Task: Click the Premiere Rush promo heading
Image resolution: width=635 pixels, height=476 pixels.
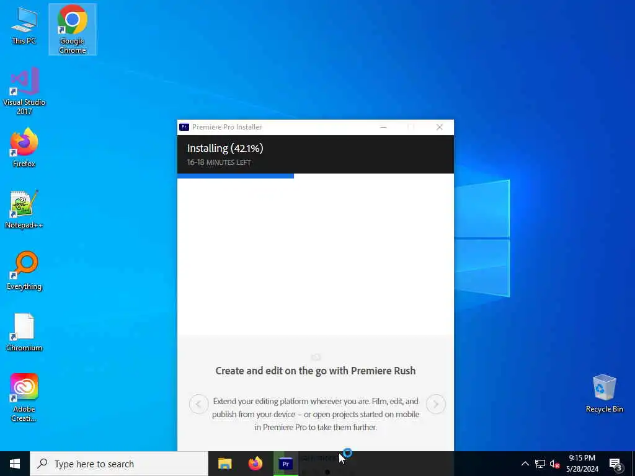Action: (x=316, y=371)
